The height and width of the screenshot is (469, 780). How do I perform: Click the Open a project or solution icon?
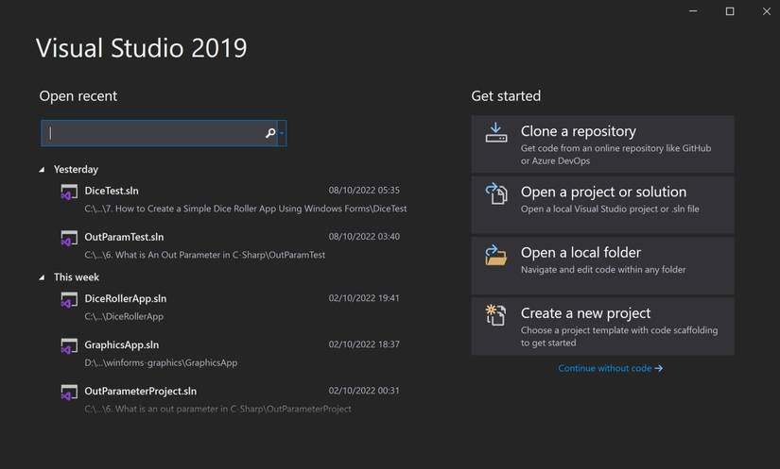(496, 193)
